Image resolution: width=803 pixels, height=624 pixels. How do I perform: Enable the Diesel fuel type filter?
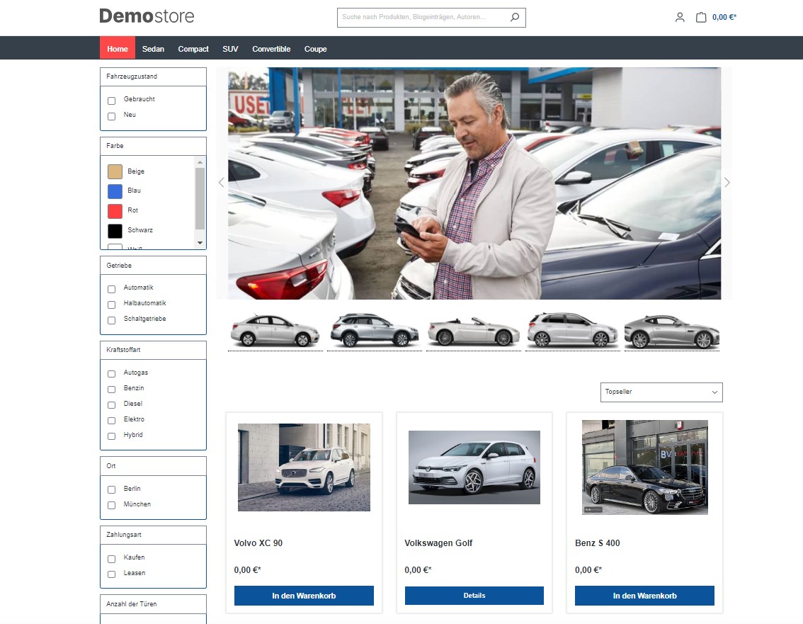[111, 405]
